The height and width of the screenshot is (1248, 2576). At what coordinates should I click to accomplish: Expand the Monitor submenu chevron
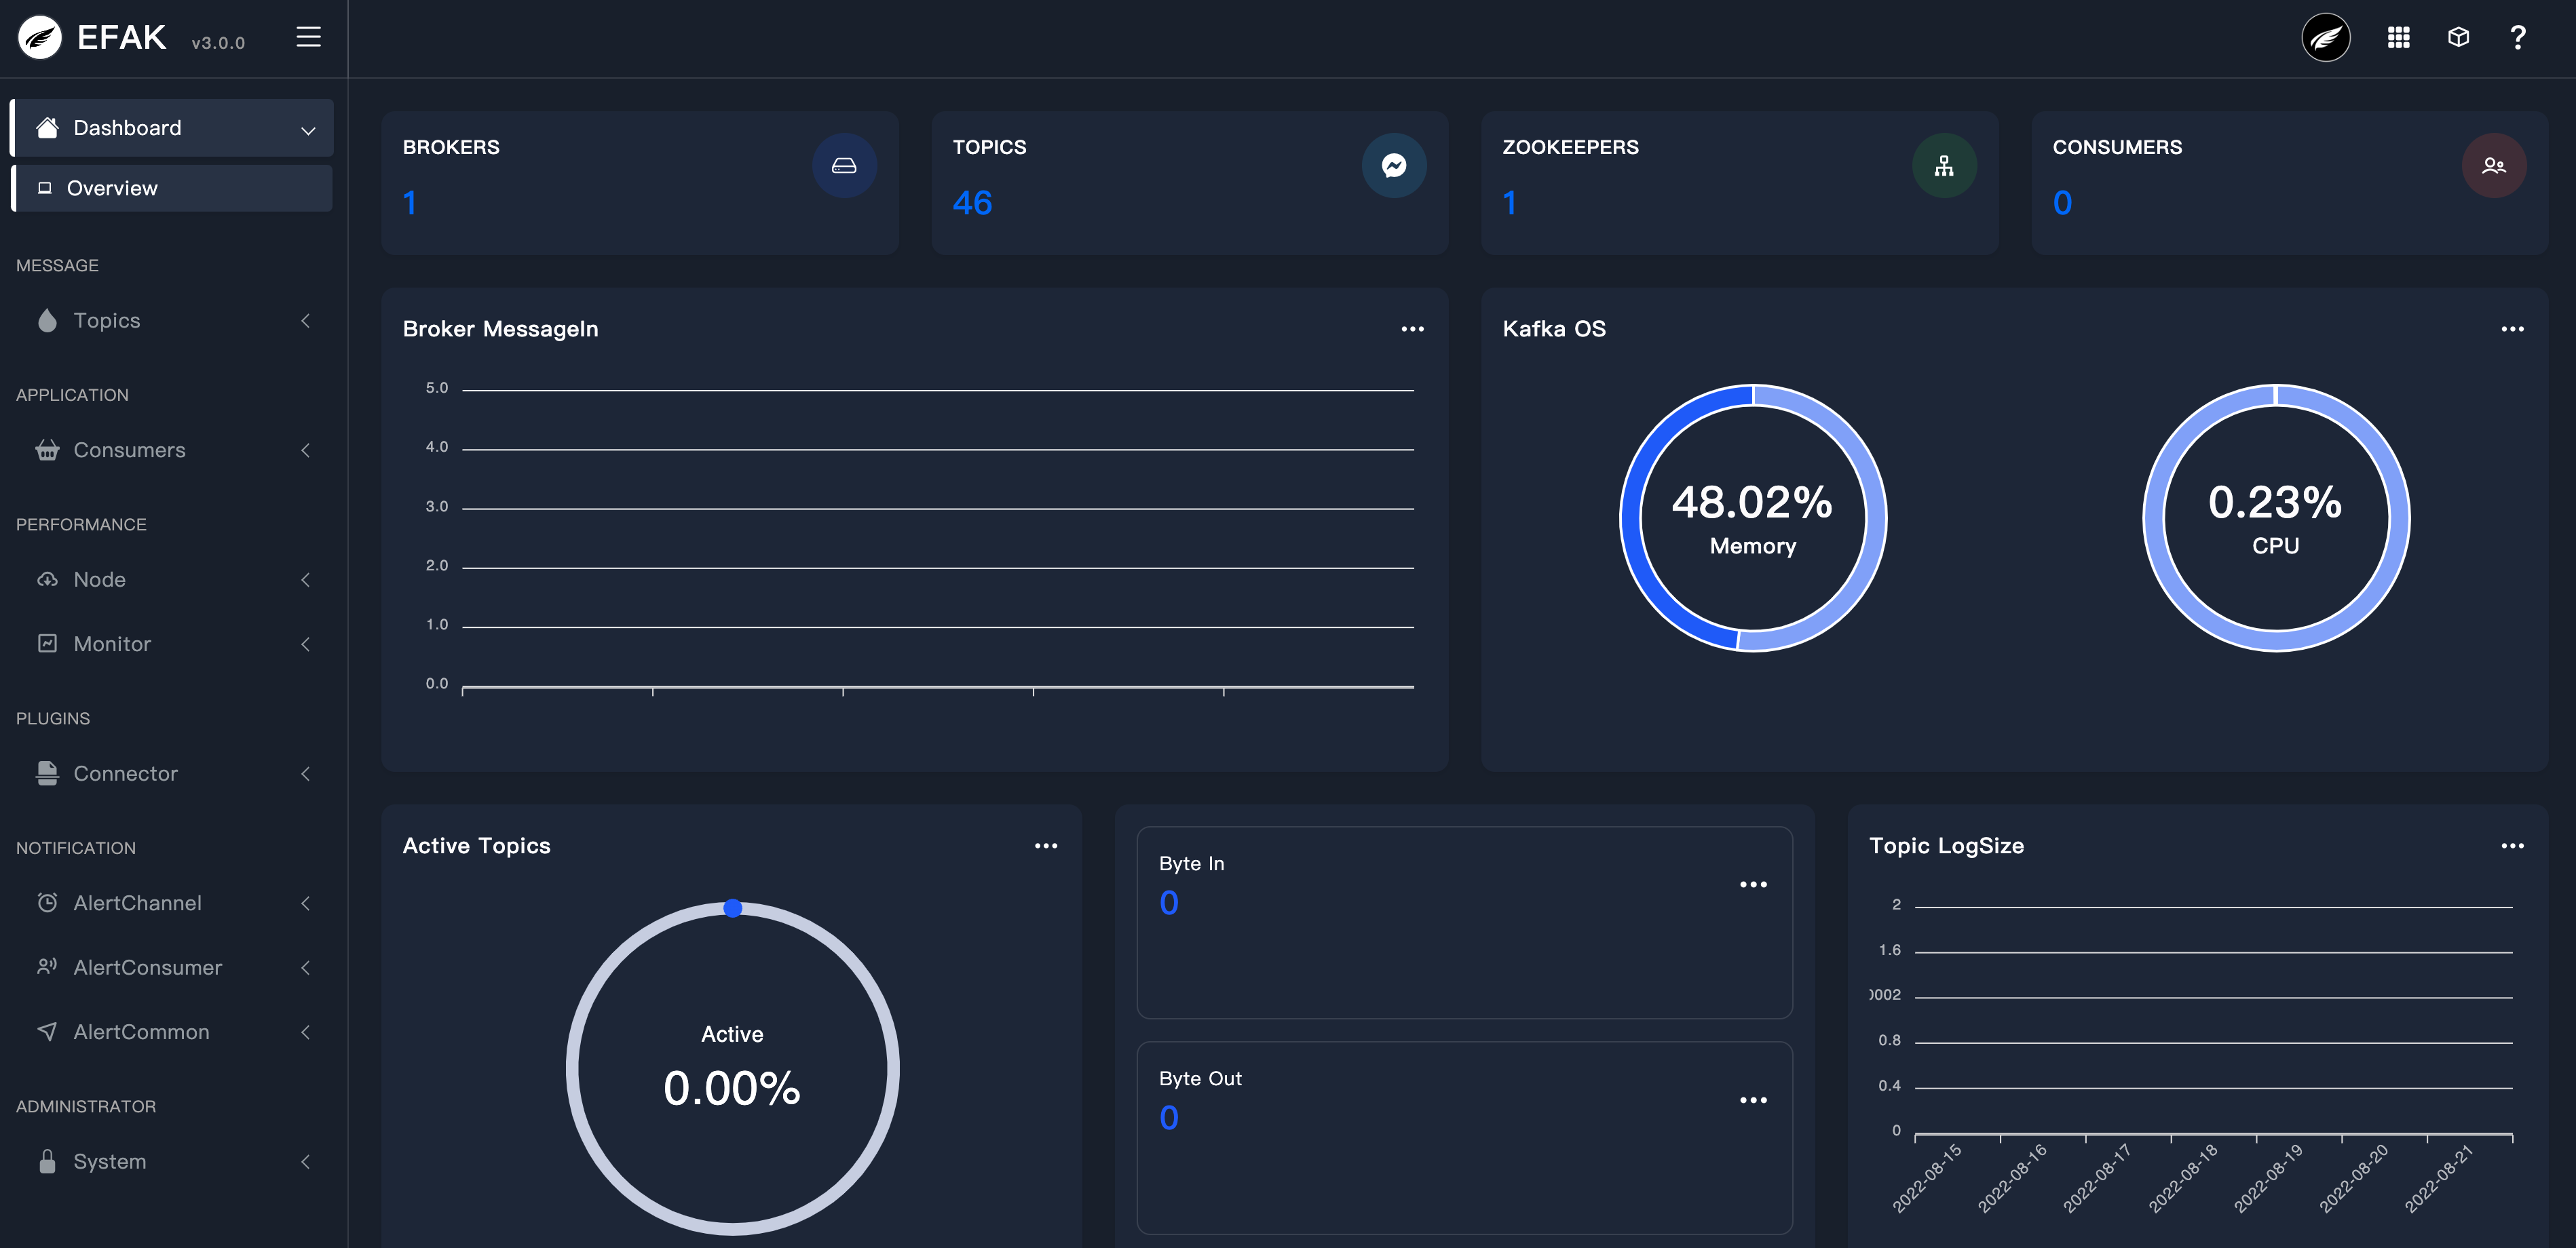[306, 644]
